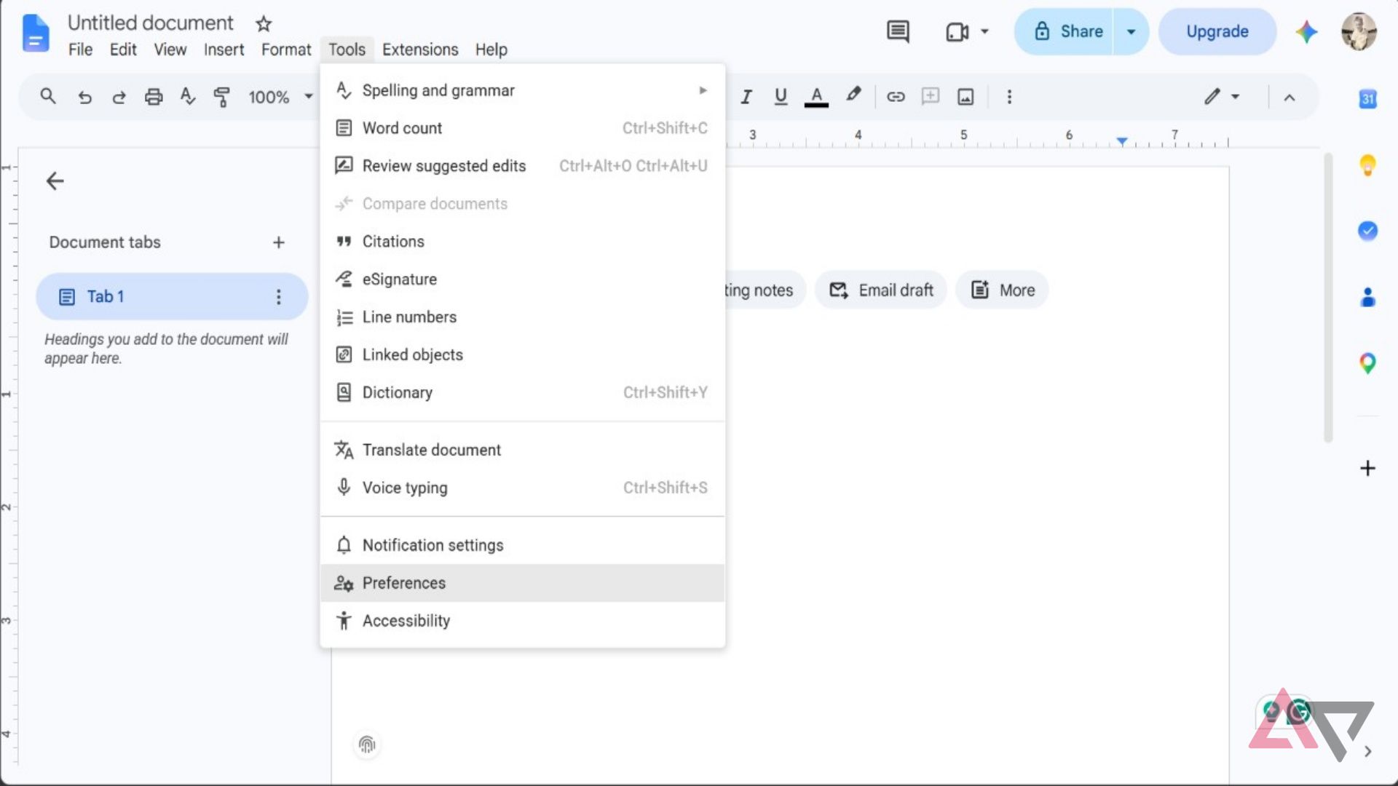
Task: Select the paint format tool
Action: tap(221, 97)
